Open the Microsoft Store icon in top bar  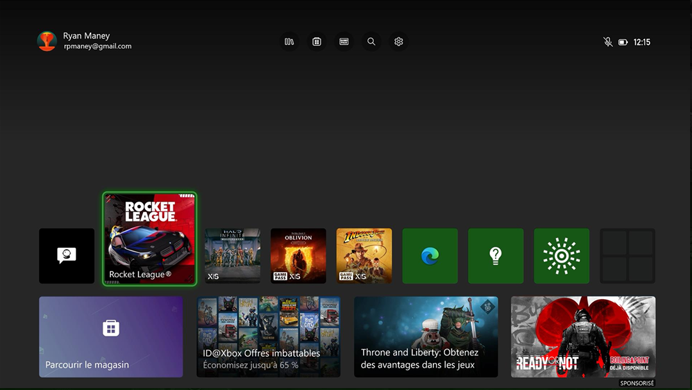click(x=317, y=42)
